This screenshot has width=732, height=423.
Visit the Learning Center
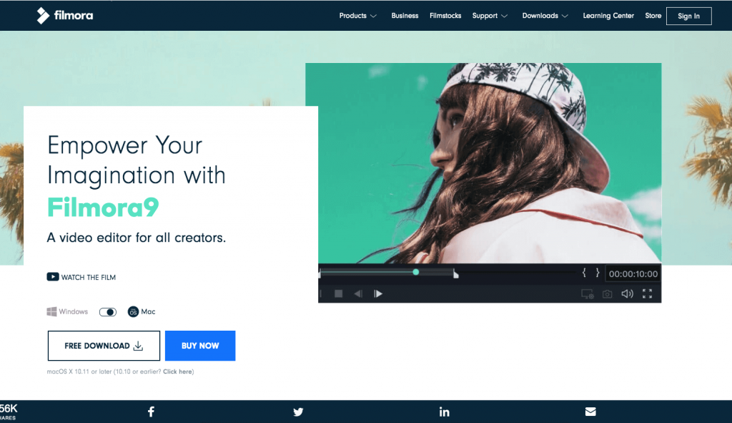[608, 16]
